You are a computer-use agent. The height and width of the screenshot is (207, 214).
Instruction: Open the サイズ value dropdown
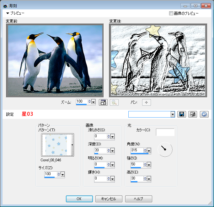[62, 174]
